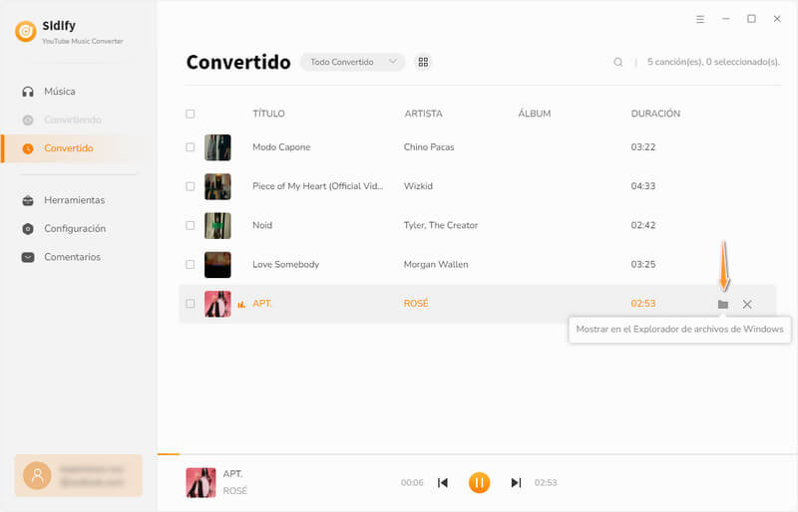Select the Modo Capone title
Image resolution: width=798 pixels, height=512 pixels.
click(281, 147)
